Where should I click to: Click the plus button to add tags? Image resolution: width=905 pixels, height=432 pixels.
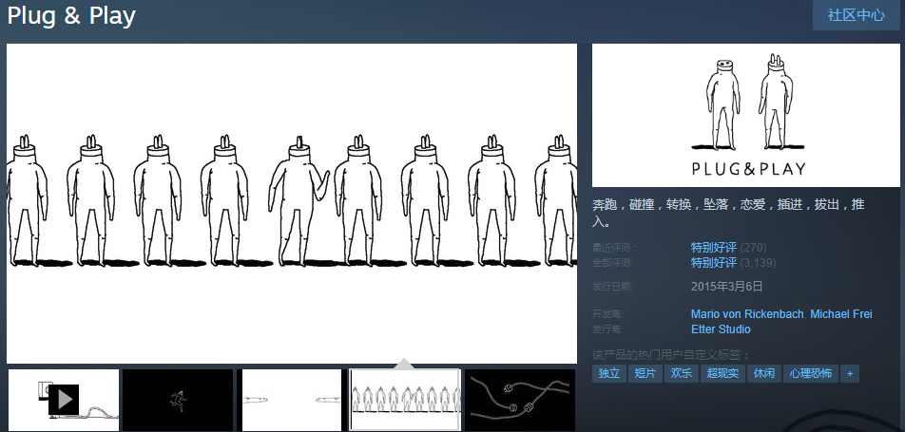(x=850, y=374)
